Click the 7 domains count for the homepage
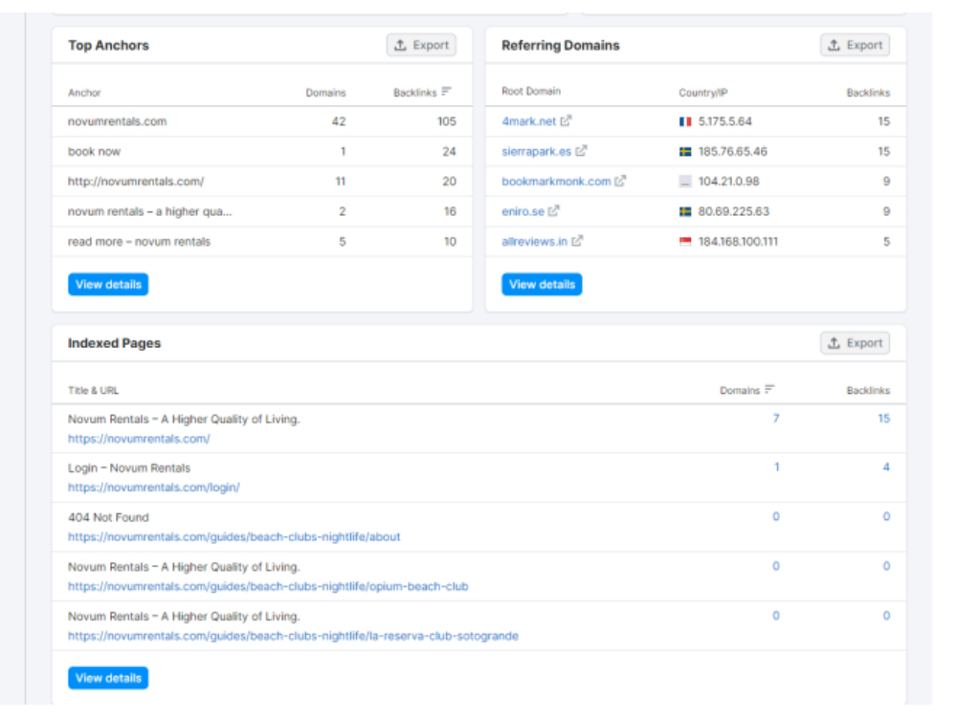Screen dimensions: 957x717 click(776, 419)
